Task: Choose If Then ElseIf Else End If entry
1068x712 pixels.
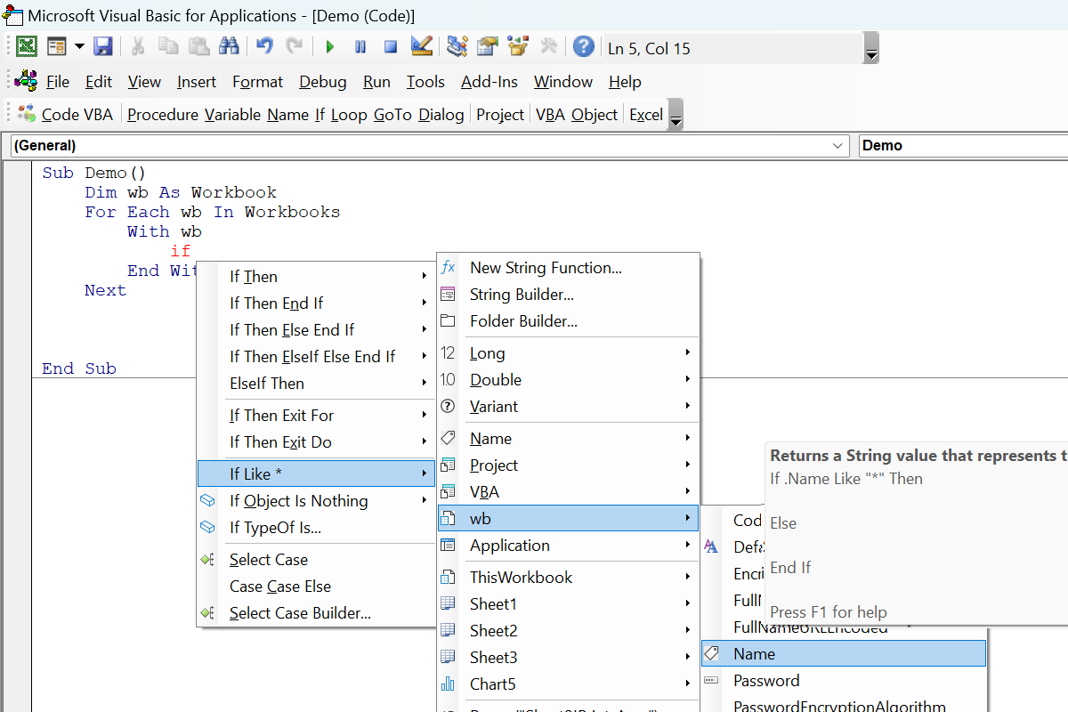Action: (x=316, y=357)
